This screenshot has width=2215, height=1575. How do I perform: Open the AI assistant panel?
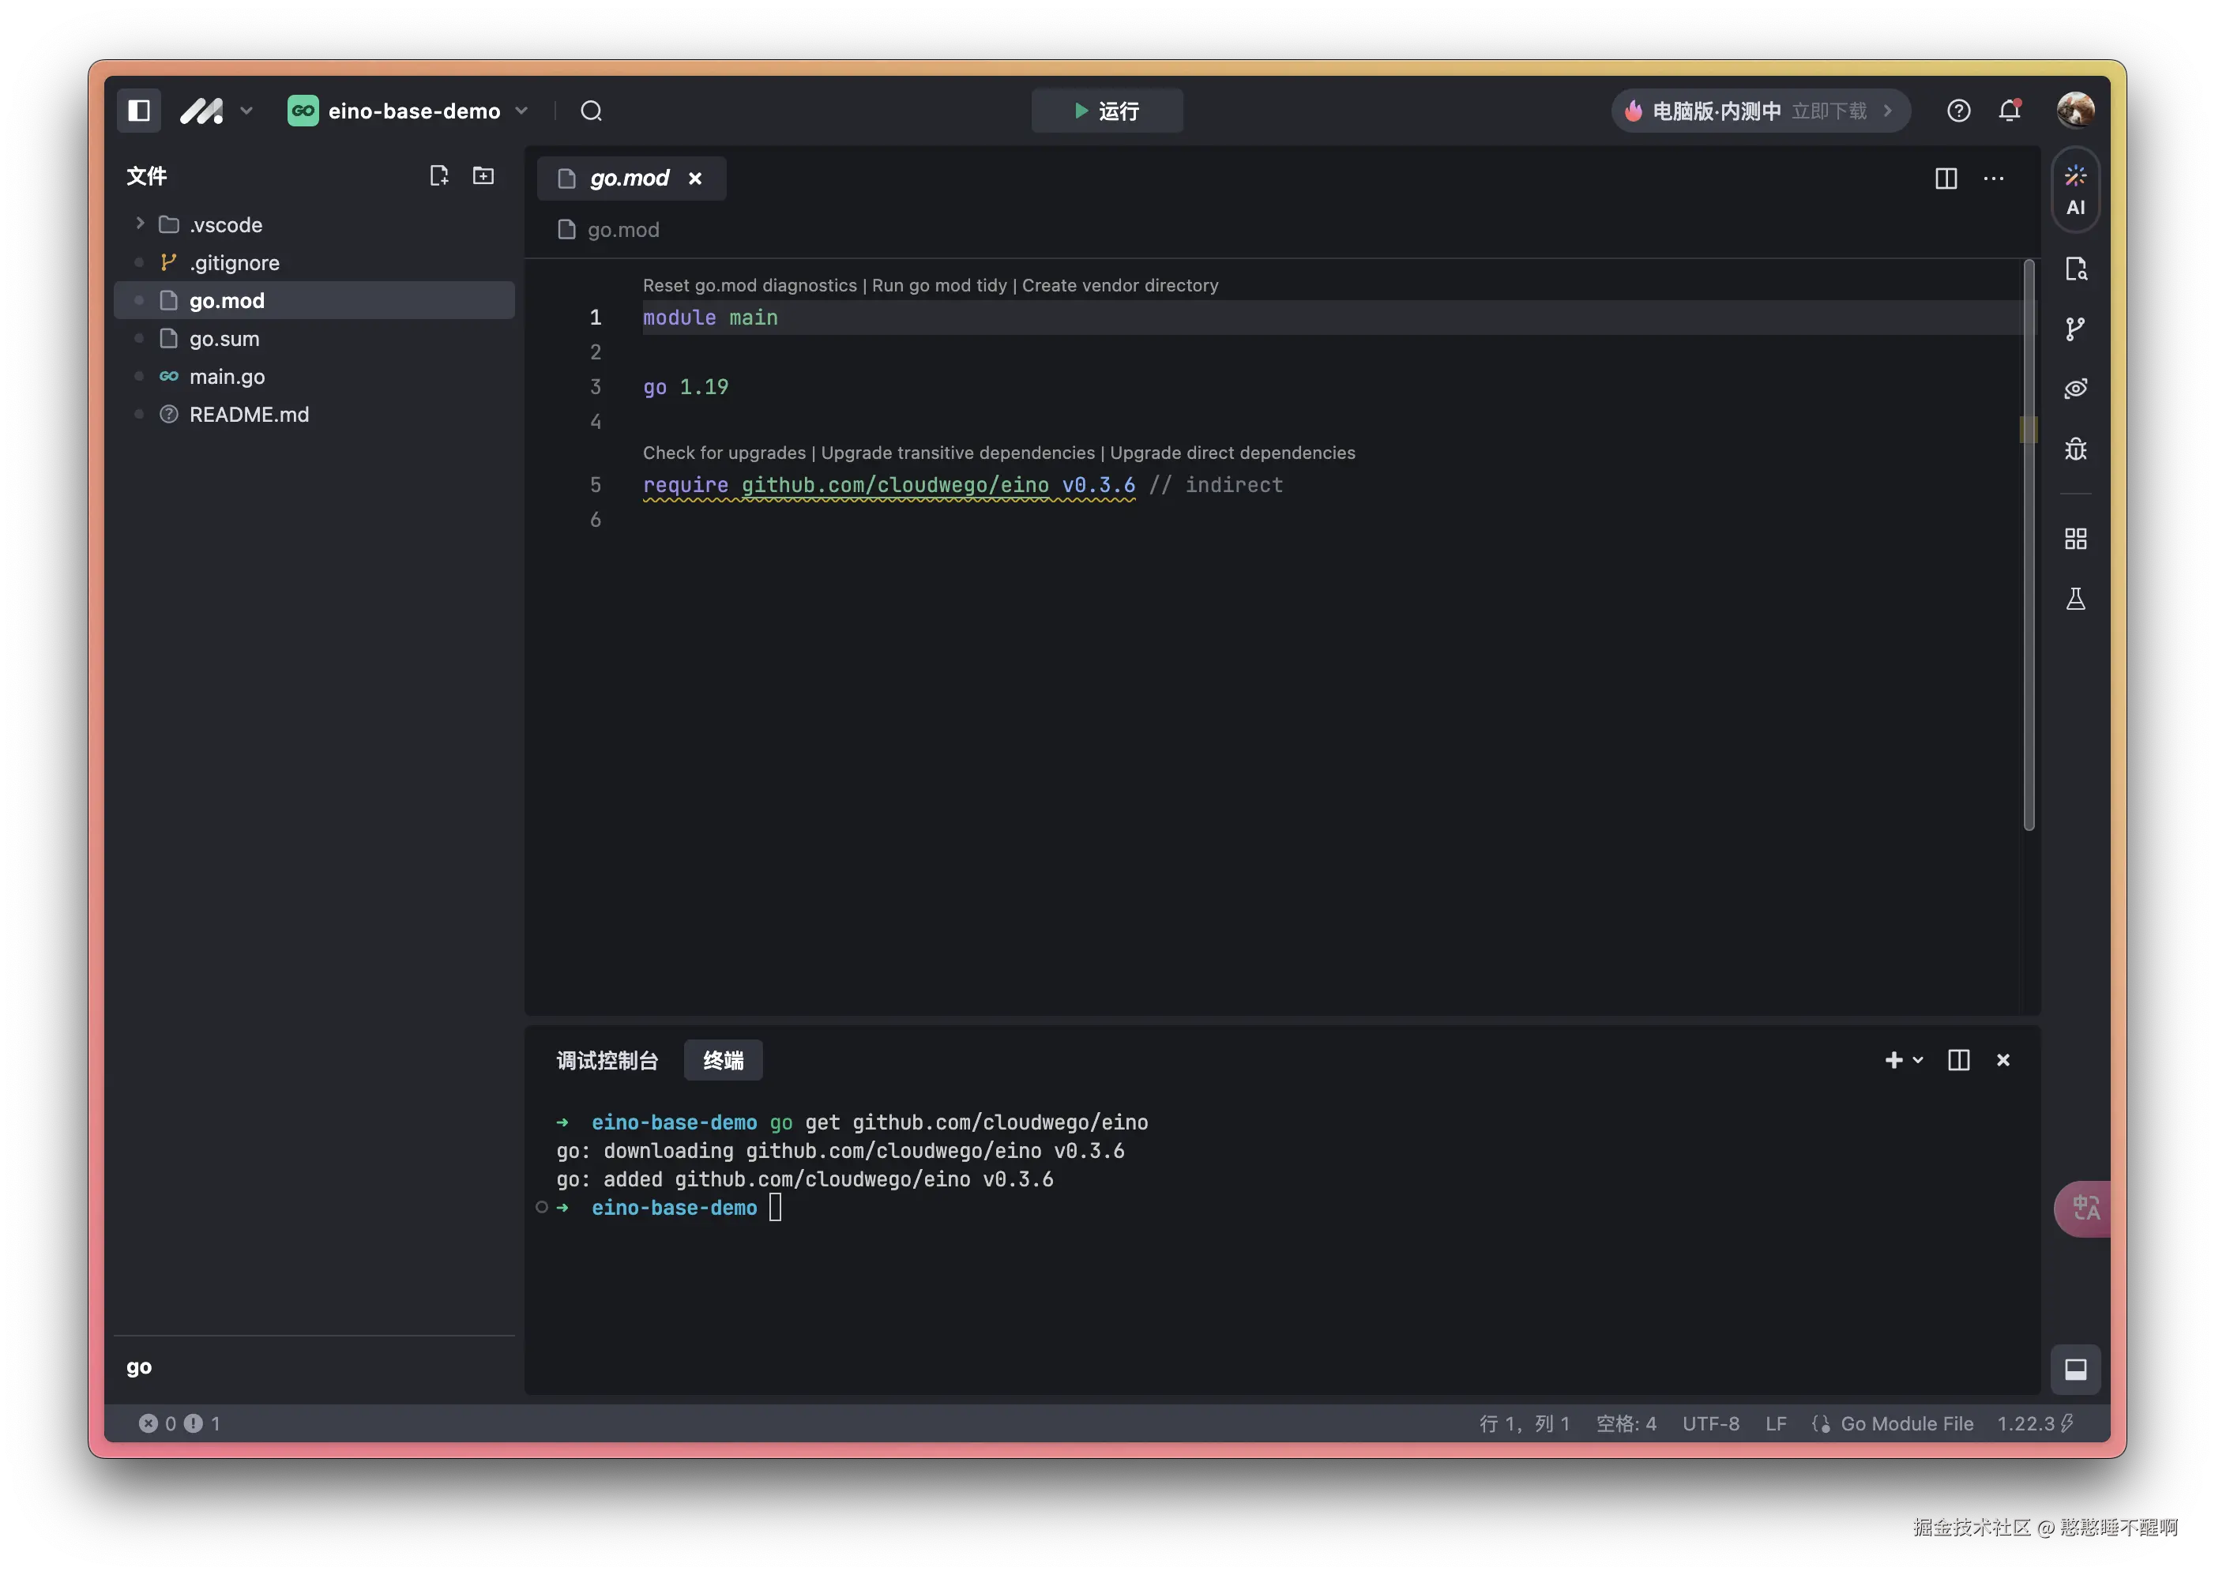click(x=2074, y=189)
